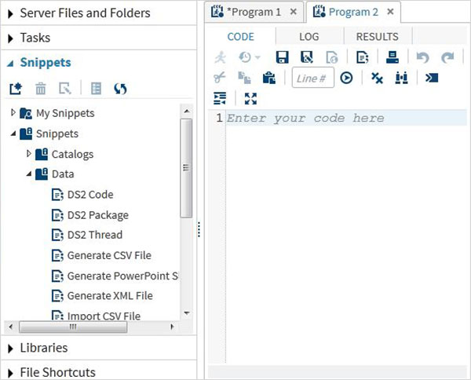Expand the Catalogs folder
Screen dimensions: 471x380
click(x=29, y=154)
